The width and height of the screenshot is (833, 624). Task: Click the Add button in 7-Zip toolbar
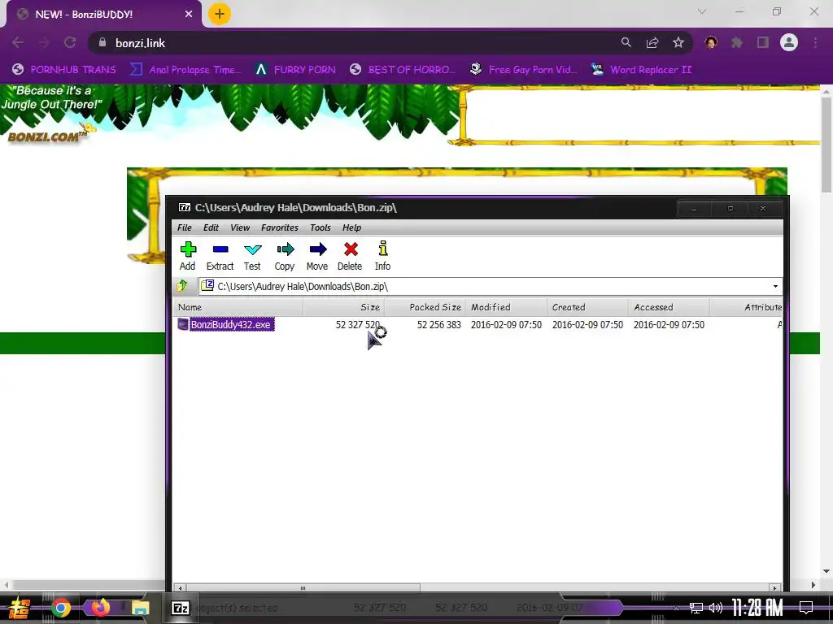[188, 256]
